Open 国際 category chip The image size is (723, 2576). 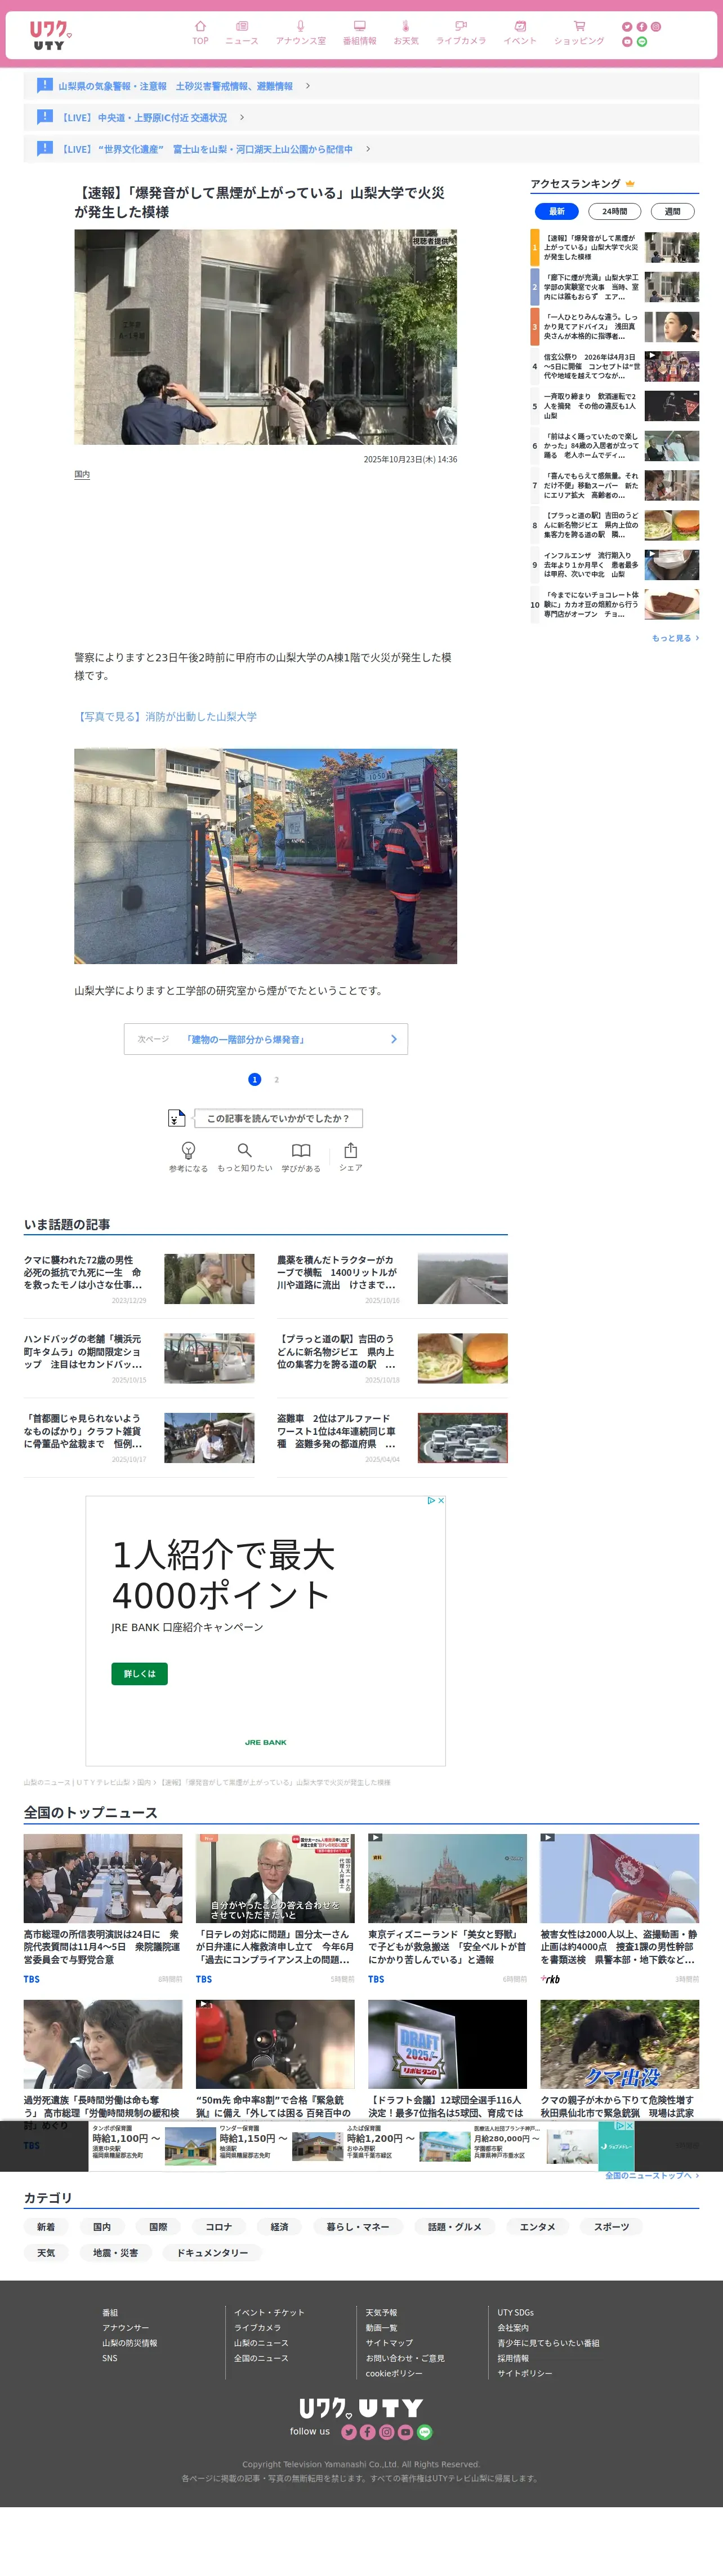(x=158, y=2227)
